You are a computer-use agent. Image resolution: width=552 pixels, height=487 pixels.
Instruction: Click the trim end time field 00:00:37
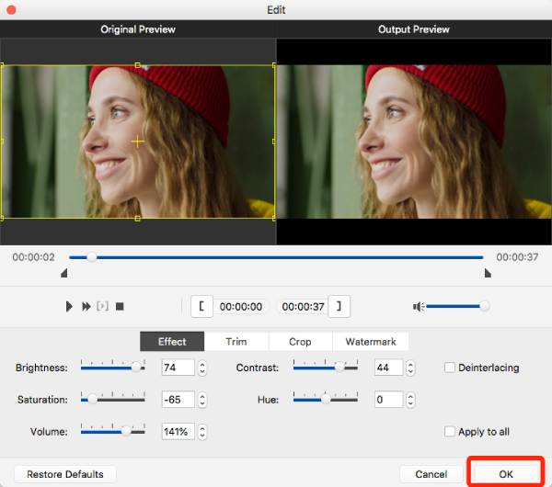coord(303,307)
